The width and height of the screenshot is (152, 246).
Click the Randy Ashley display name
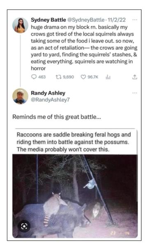pos(48,93)
